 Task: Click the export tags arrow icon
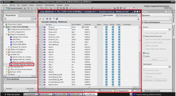point(47,19)
